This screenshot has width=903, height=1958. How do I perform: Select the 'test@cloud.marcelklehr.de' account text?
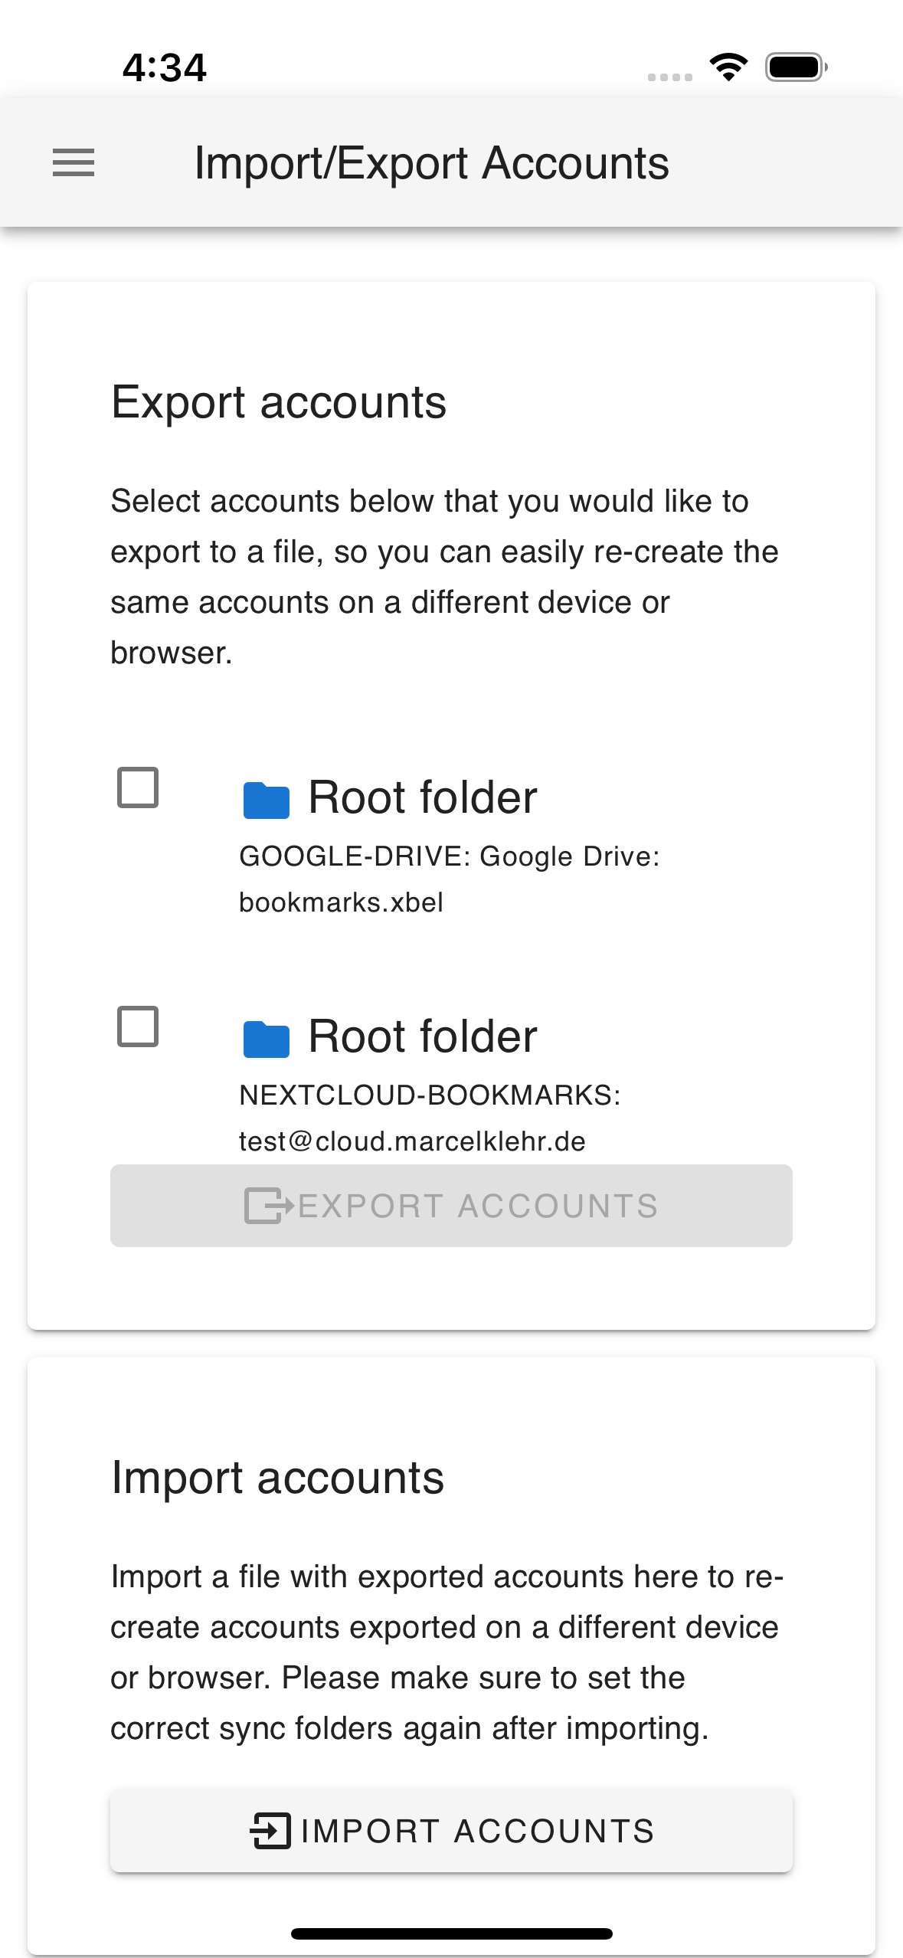point(412,1141)
